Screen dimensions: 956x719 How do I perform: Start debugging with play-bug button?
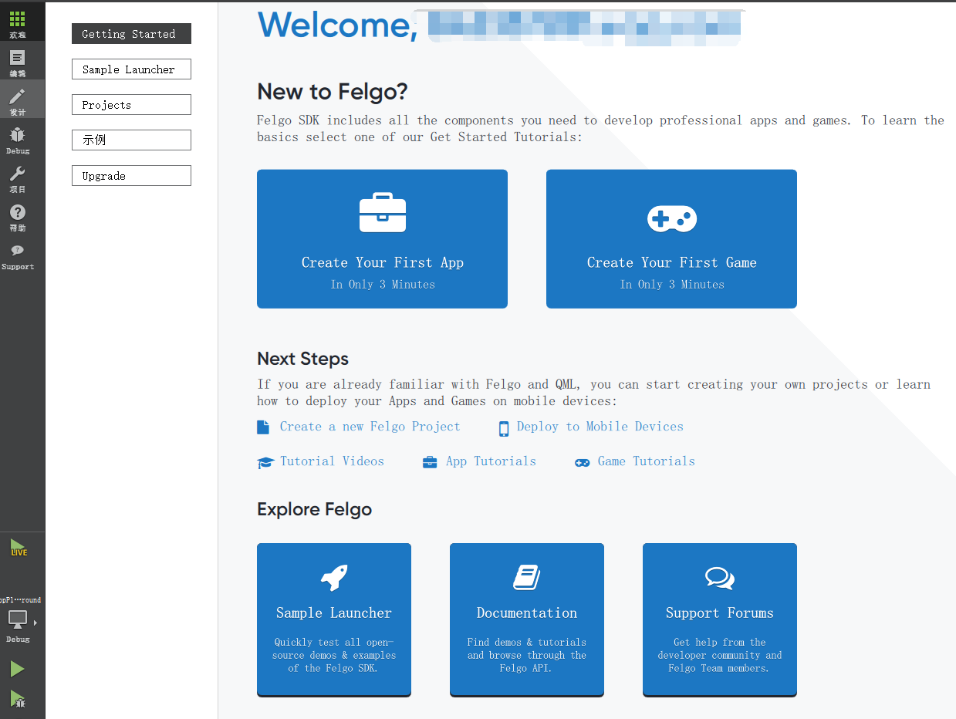pyautogui.click(x=18, y=699)
